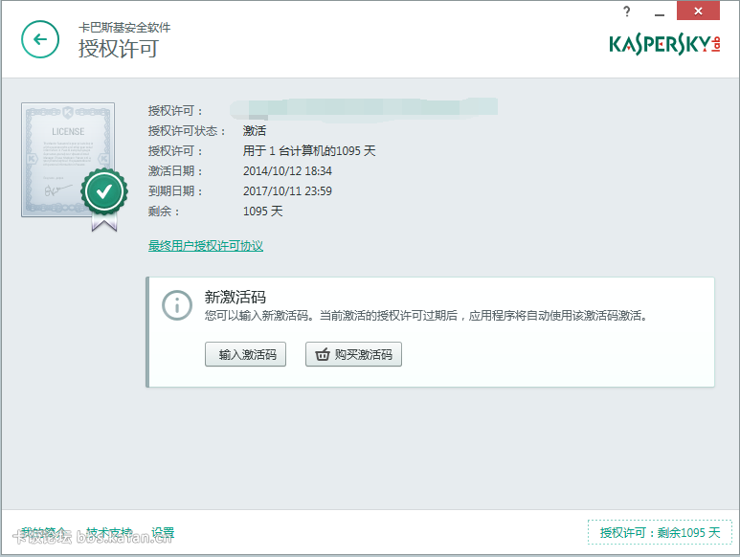Click the 剩余： label
This screenshot has width=740, height=557.
[x=164, y=212]
